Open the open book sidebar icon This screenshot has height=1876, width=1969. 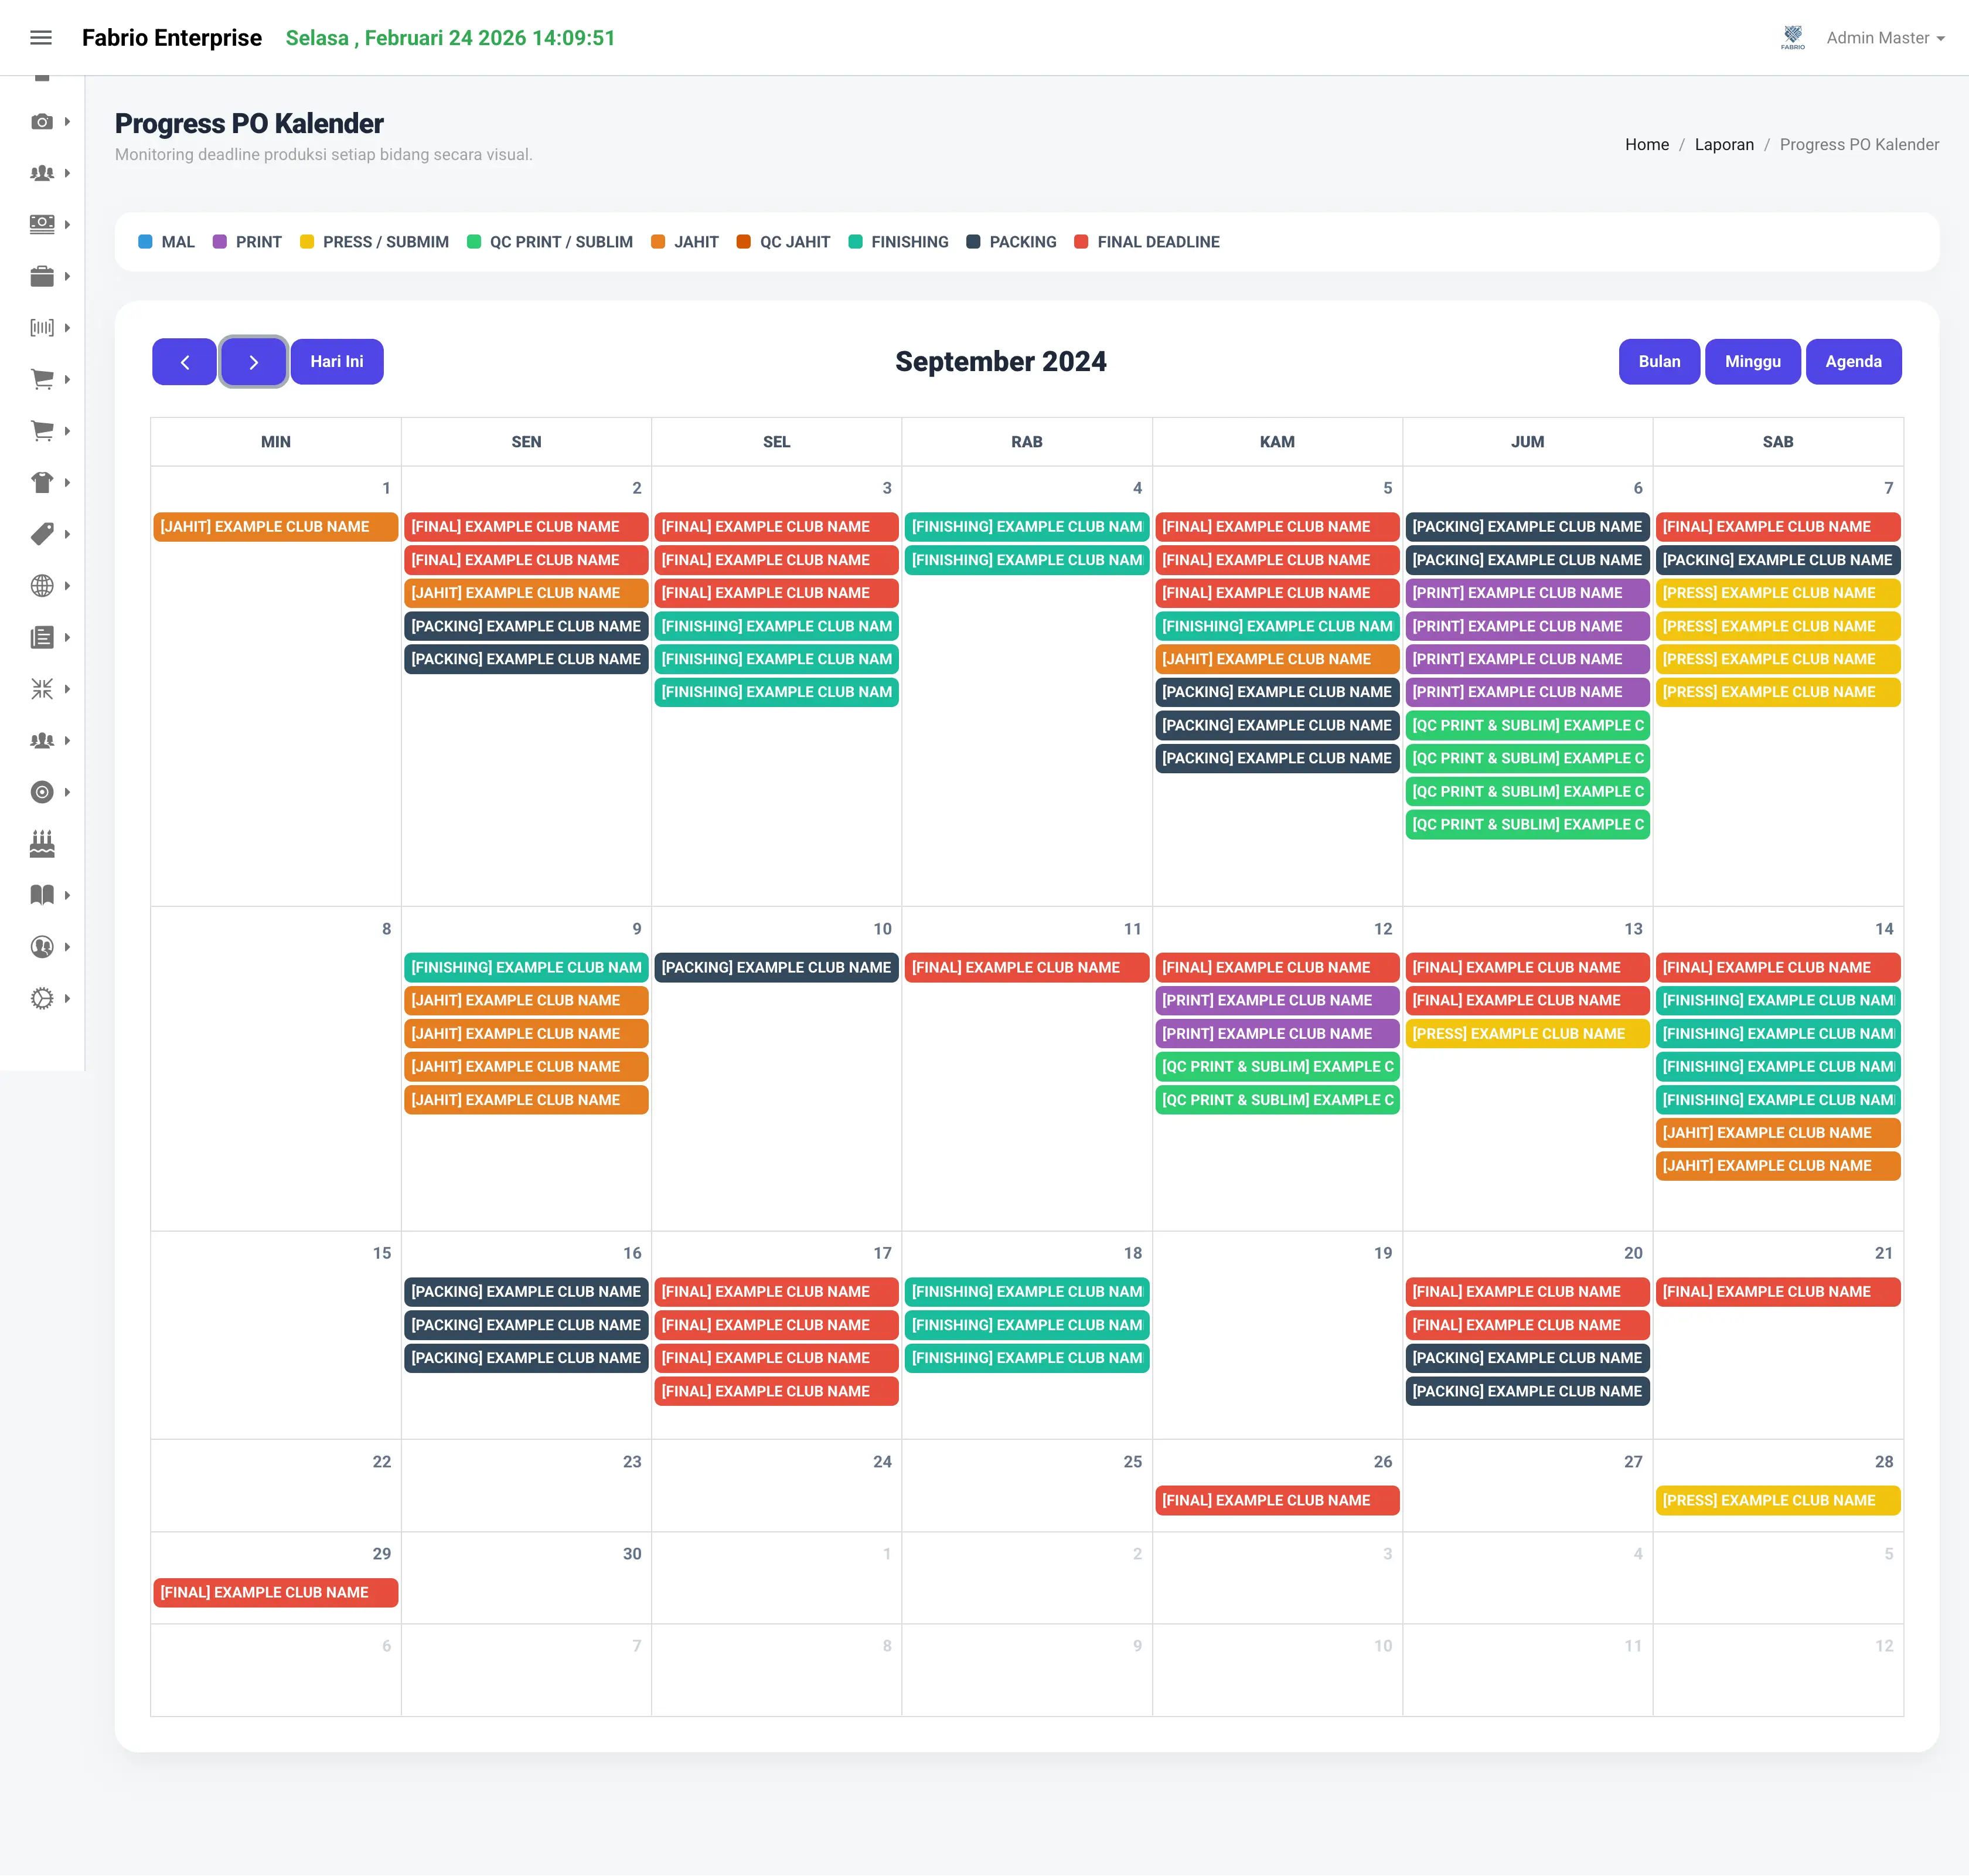(x=42, y=895)
